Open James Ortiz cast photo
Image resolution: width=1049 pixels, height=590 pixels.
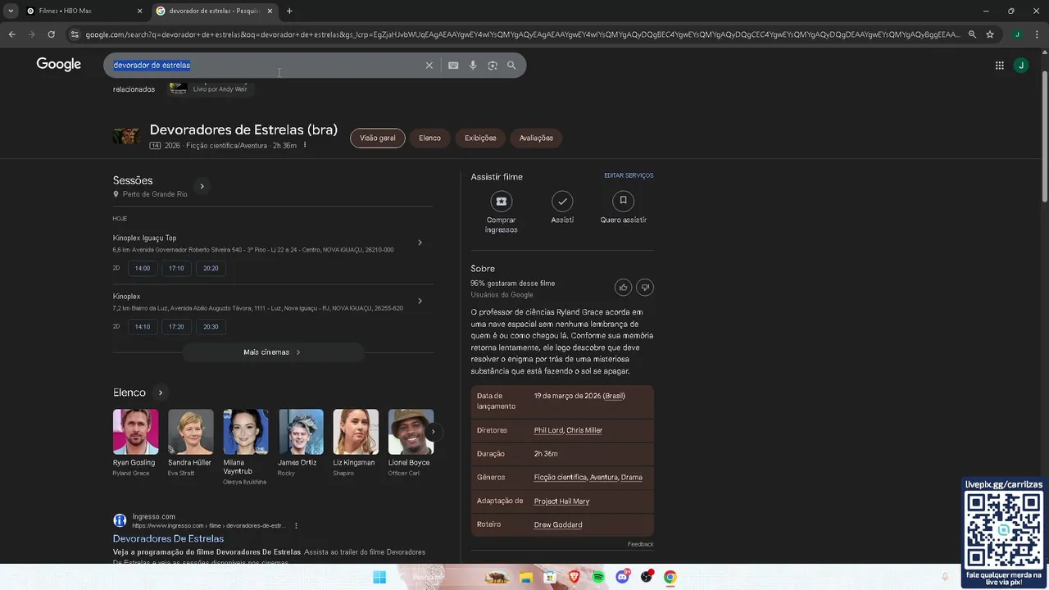pyautogui.click(x=301, y=432)
